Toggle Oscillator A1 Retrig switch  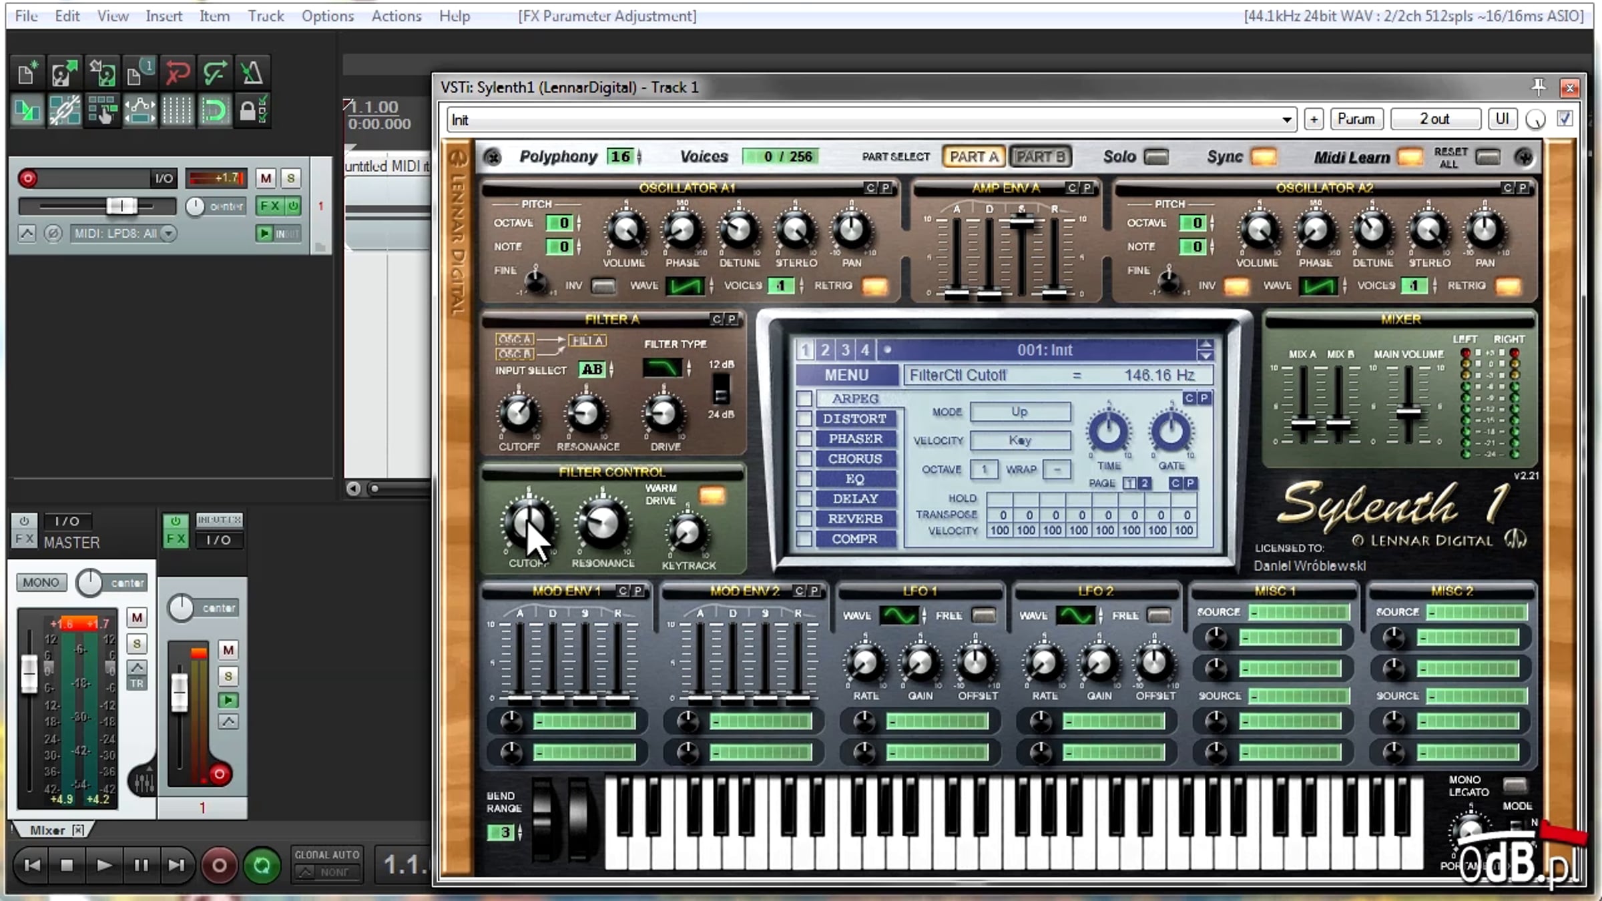(875, 286)
